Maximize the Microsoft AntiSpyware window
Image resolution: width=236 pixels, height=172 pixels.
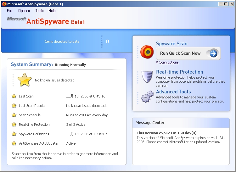pyautogui.click(x=226, y=4)
